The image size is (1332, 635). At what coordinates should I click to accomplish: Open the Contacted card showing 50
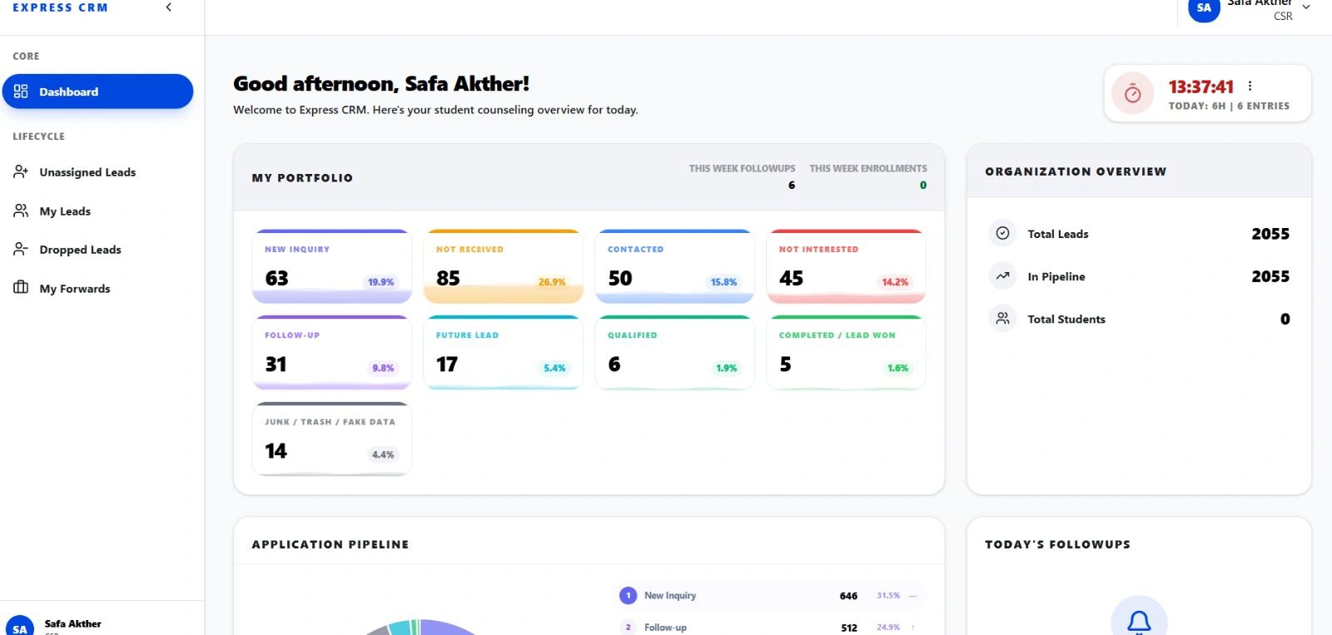[674, 266]
